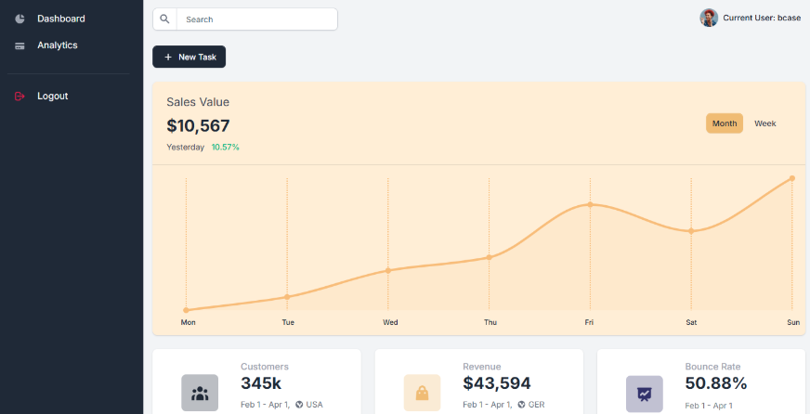Click the Revenue shopping bag icon
This screenshot has height=414, width=810.
pyautogui.click(x=422, y=394)
